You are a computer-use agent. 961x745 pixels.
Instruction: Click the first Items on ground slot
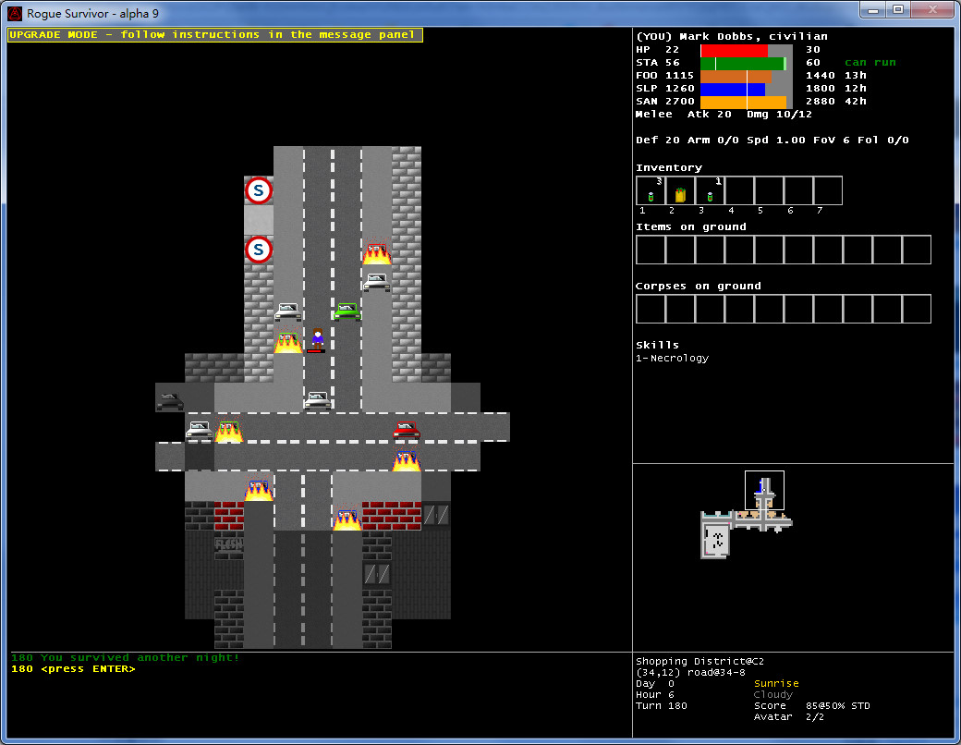[x=651, y=250]
